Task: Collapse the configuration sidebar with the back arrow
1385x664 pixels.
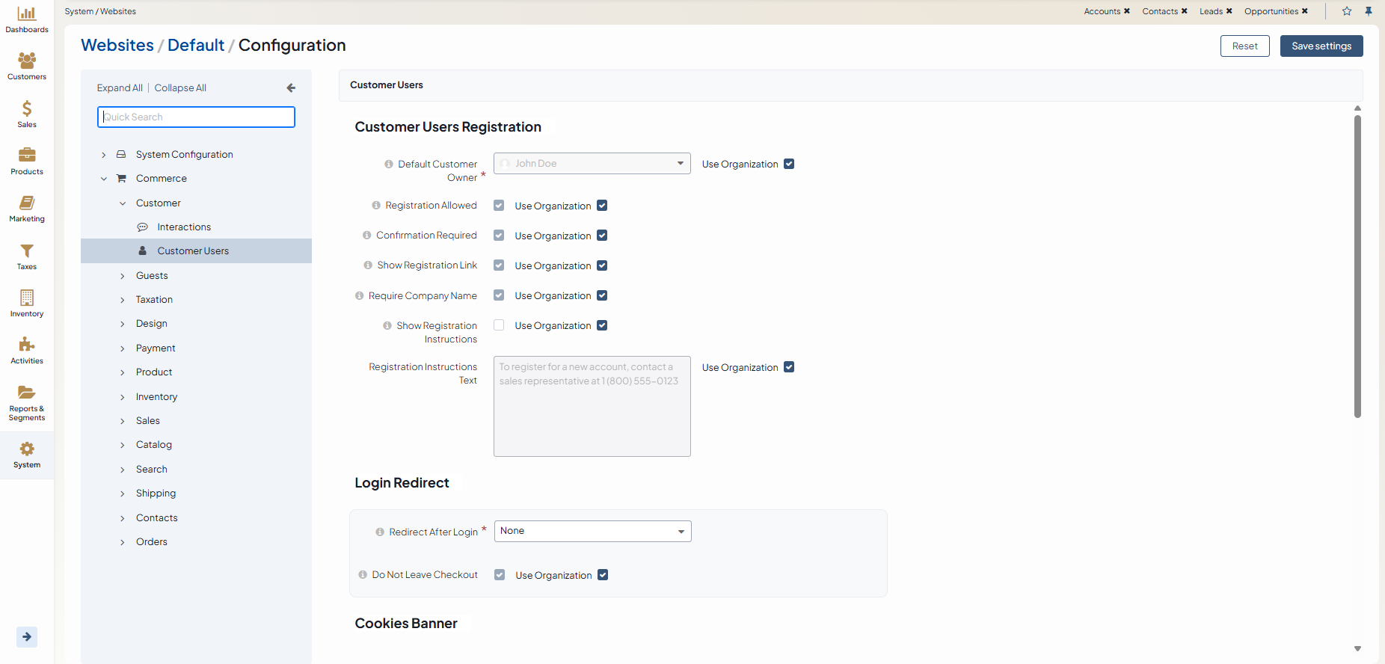Action: click(x=291, y=88)
